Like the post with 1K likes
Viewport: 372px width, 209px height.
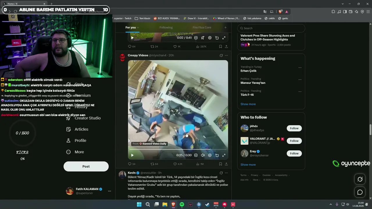tap(177, 46)
